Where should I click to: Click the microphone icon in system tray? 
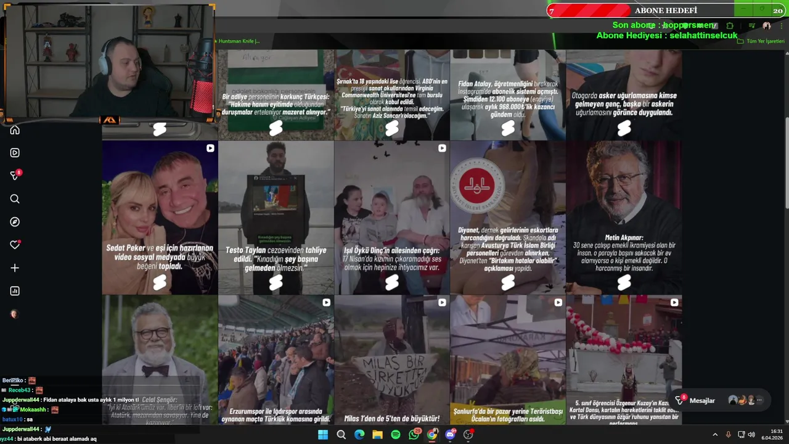point(728,435)
